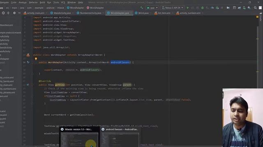Open the Code menu
The image size is (263, 147).
[14, 2]
